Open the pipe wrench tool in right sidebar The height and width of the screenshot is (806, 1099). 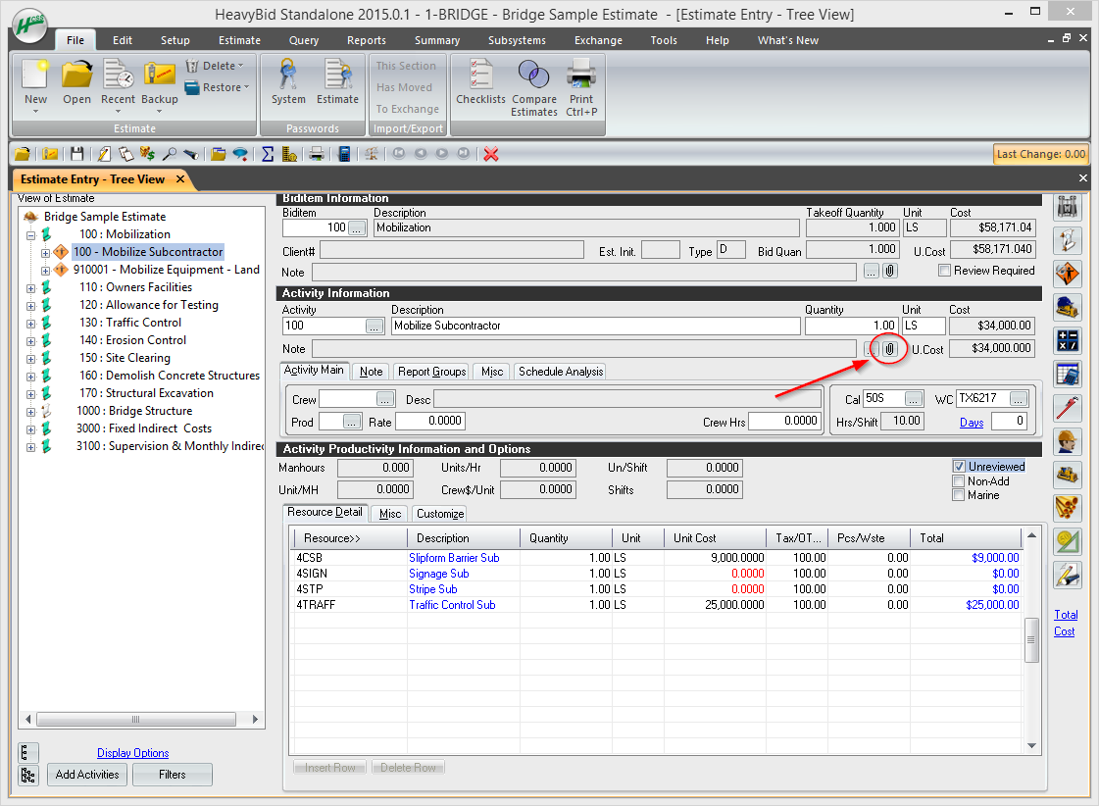coord(1068,408)
